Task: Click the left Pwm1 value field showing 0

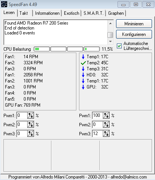Action: tap(22, 115)
